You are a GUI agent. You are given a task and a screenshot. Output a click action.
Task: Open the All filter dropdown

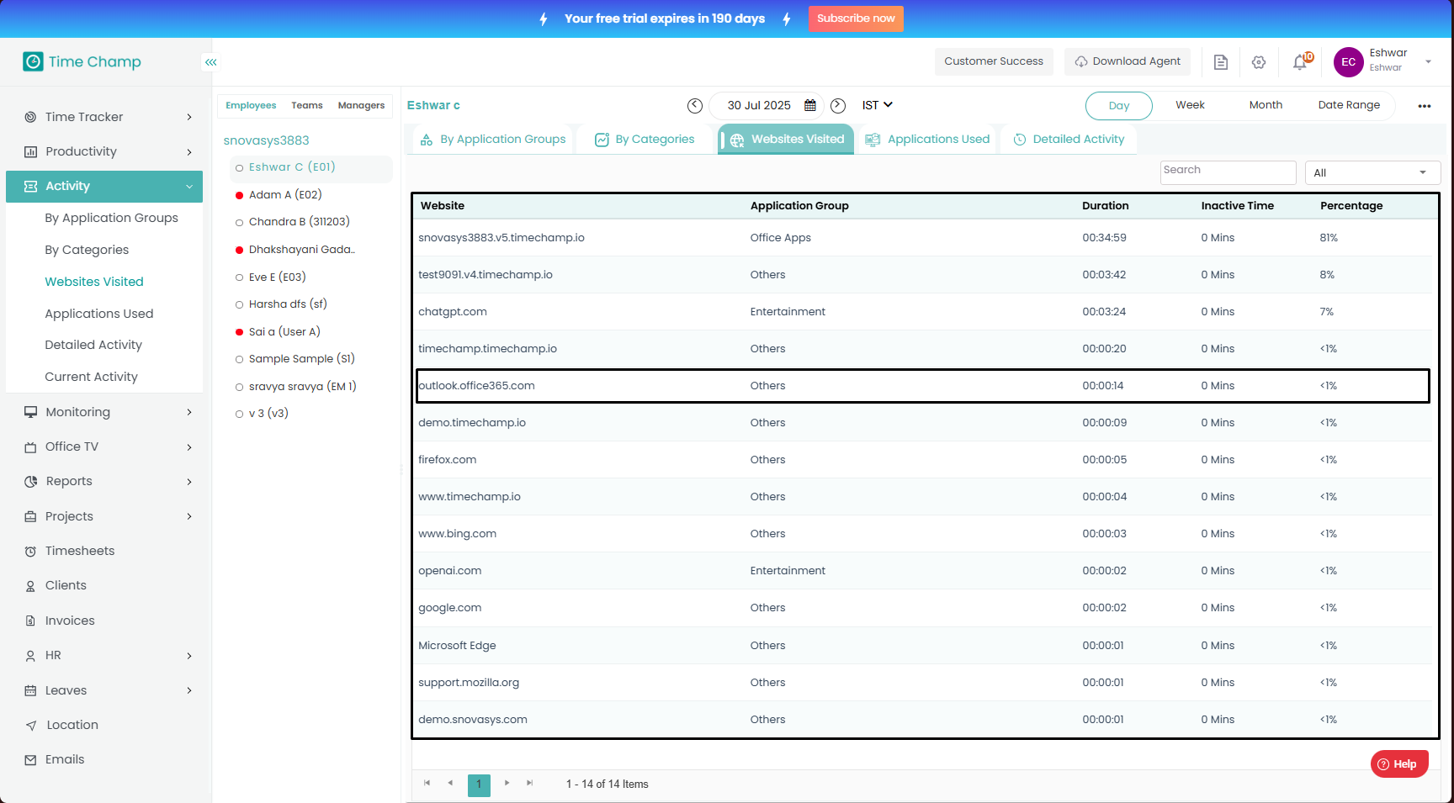click(x=1372, y=173)
